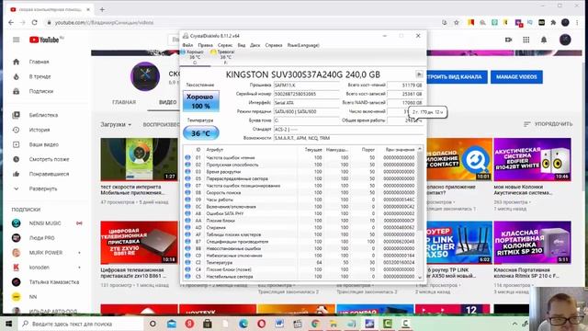
Task: Click the next-disk arrow beside the Kingston title
Action: click(419, 74)
